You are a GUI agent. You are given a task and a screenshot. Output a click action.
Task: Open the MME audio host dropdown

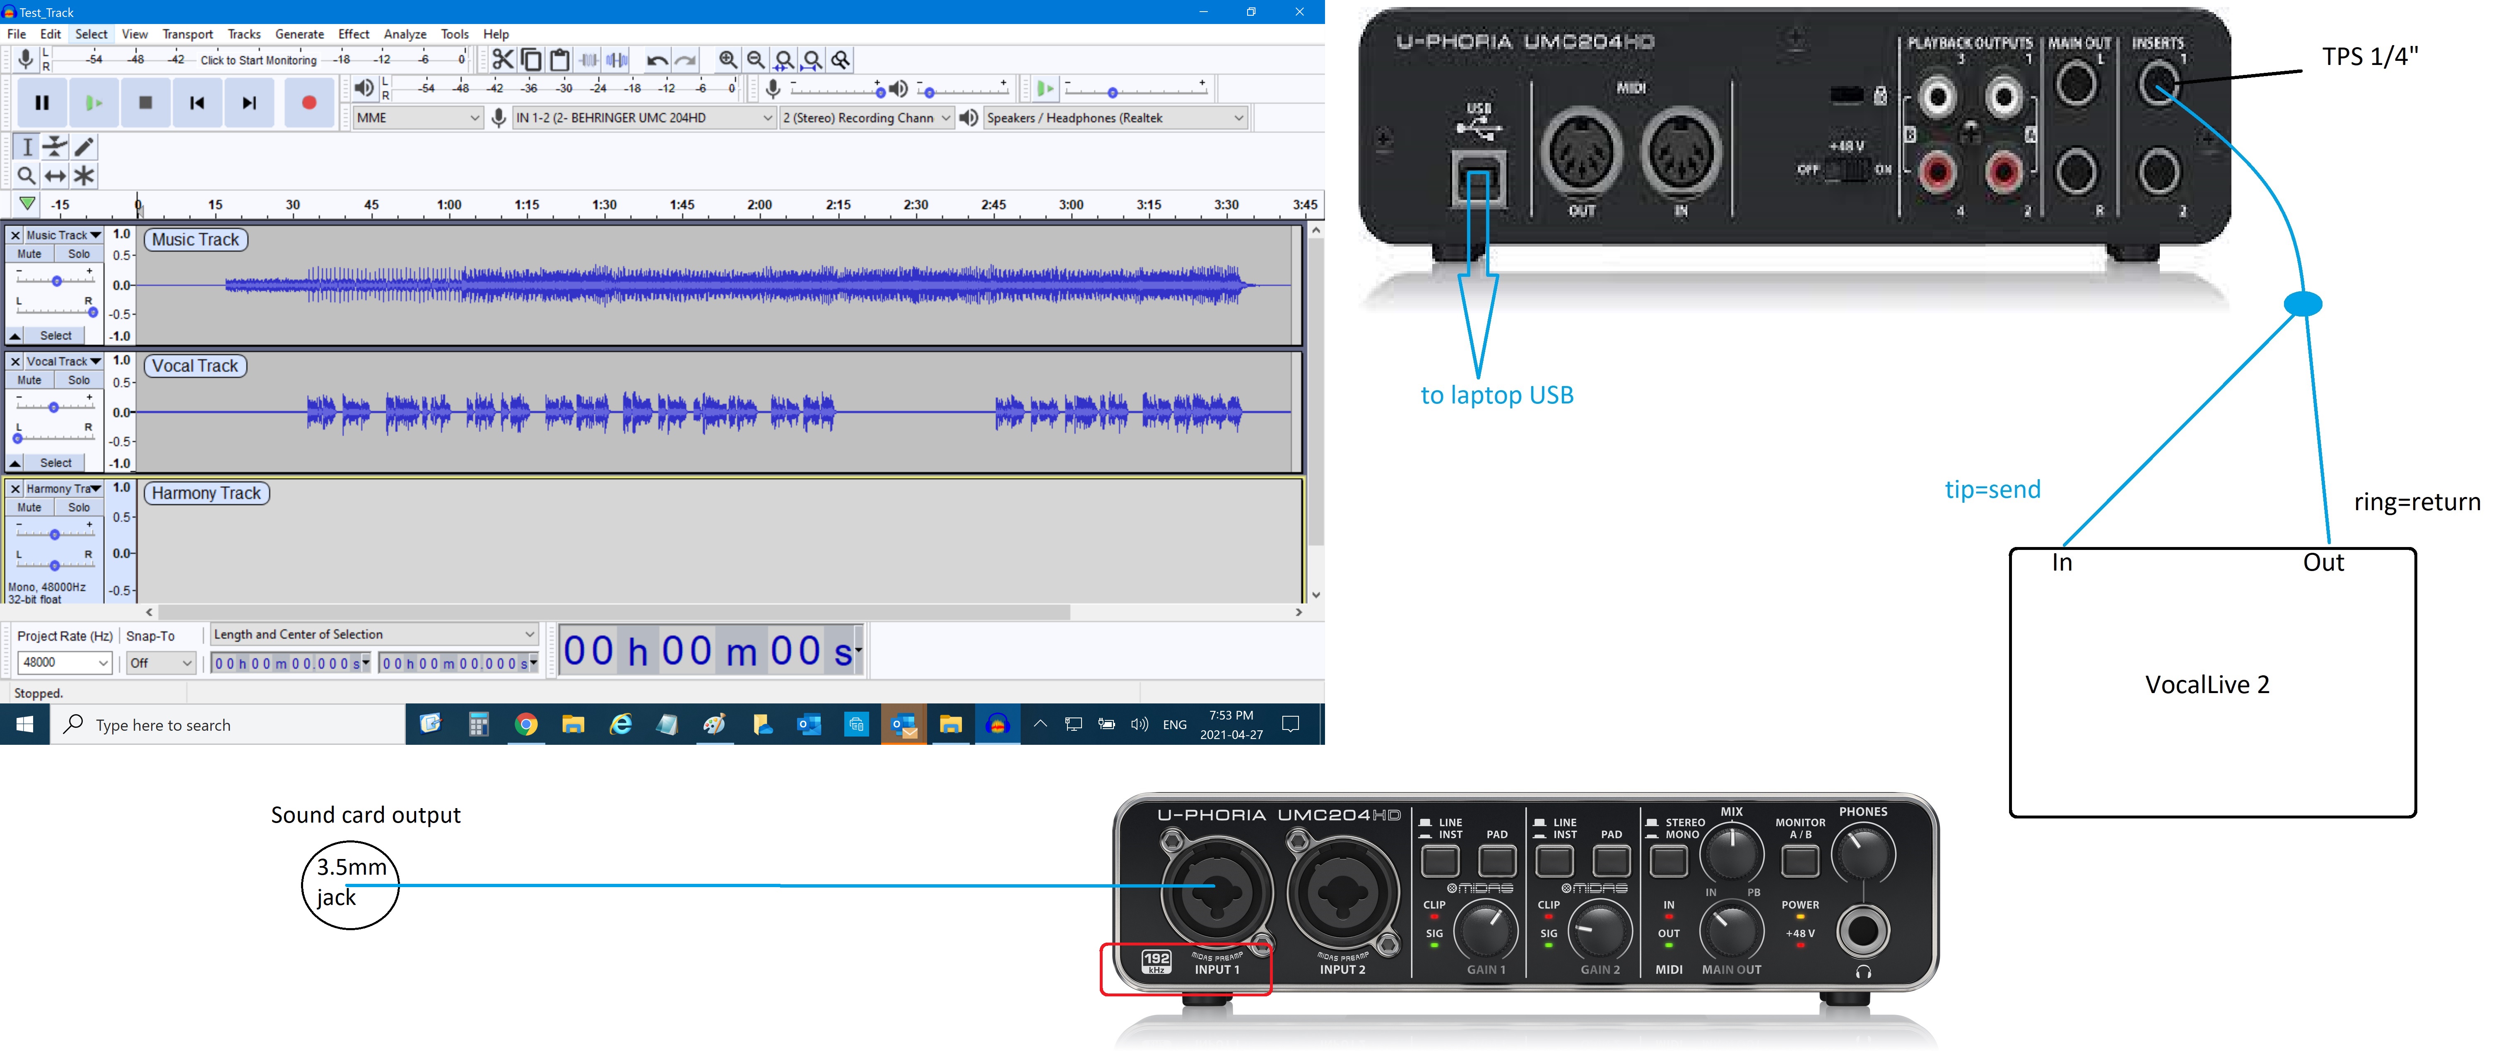418,118
